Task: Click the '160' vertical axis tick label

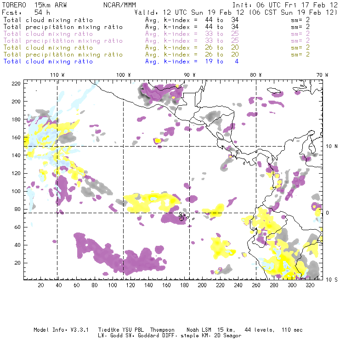Action: coord(16,137)
